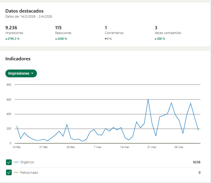This screenshot has width=211, height=183.
Task: Click the blue Orgánico legend line
Action: [x=16, y=162]
